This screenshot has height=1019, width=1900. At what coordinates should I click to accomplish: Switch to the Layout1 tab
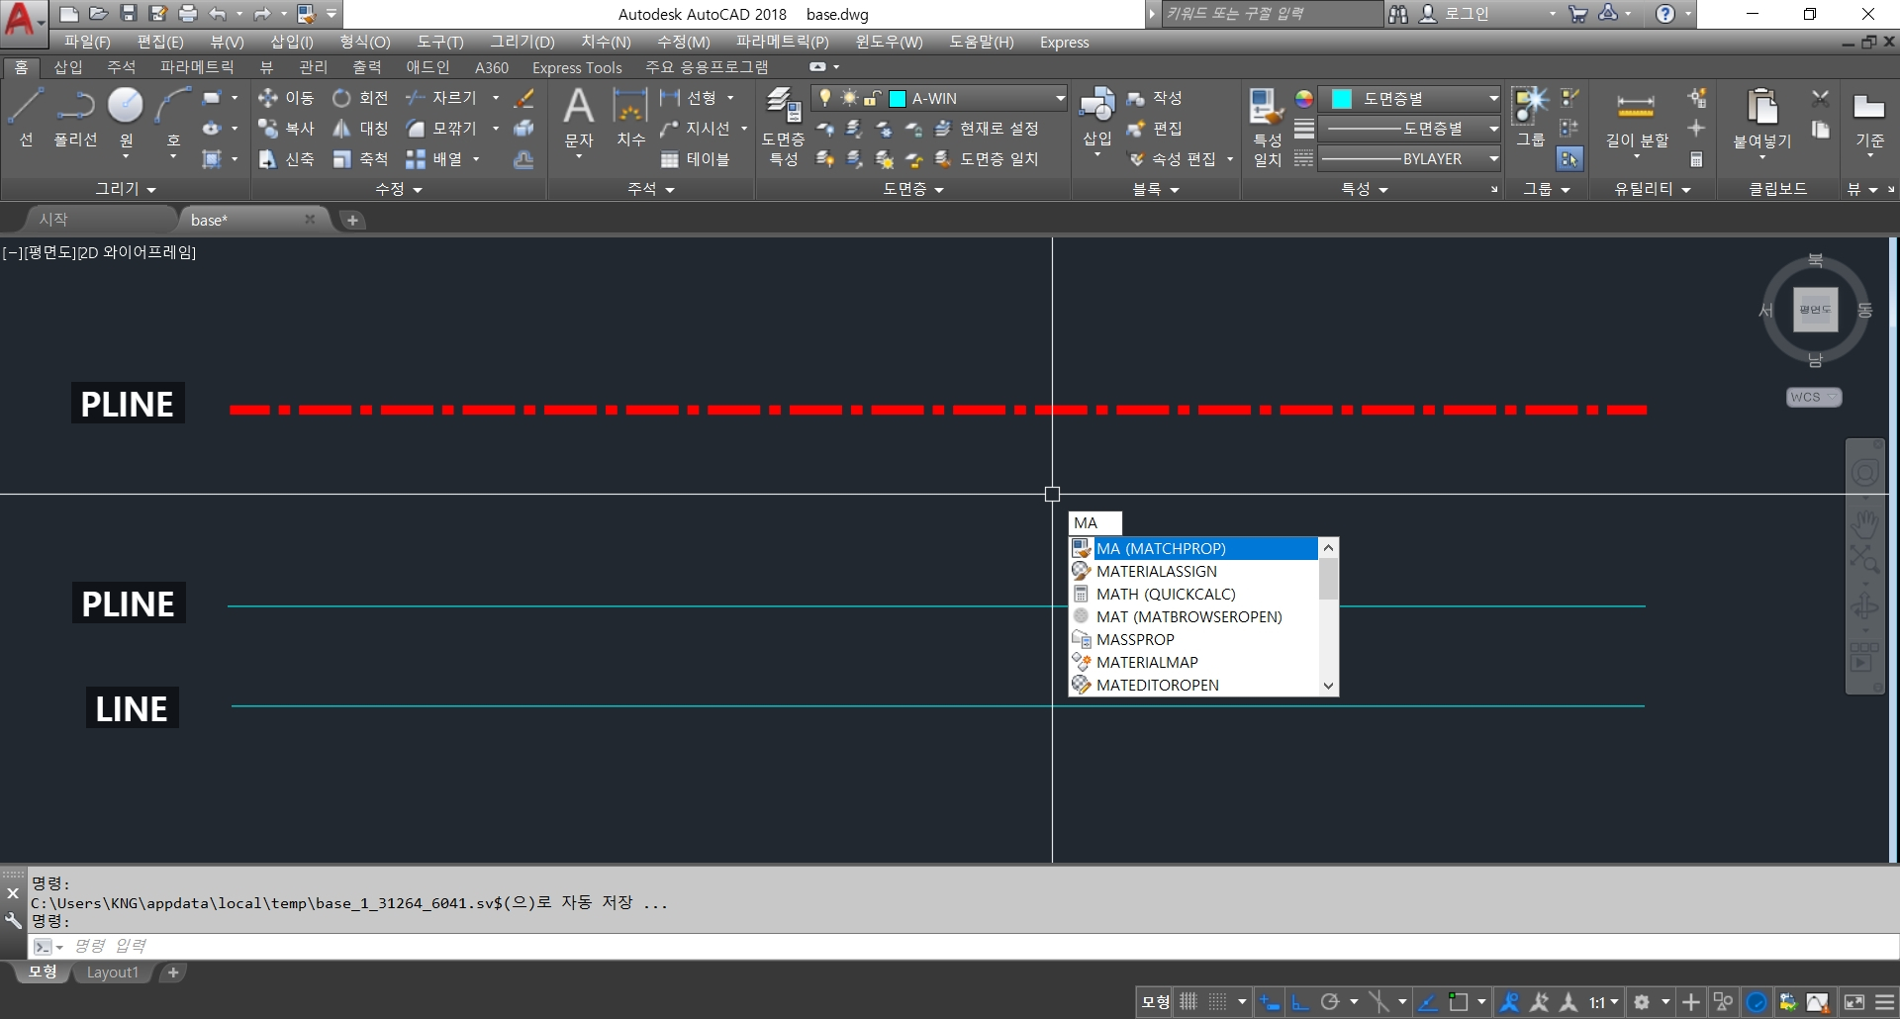113,973
